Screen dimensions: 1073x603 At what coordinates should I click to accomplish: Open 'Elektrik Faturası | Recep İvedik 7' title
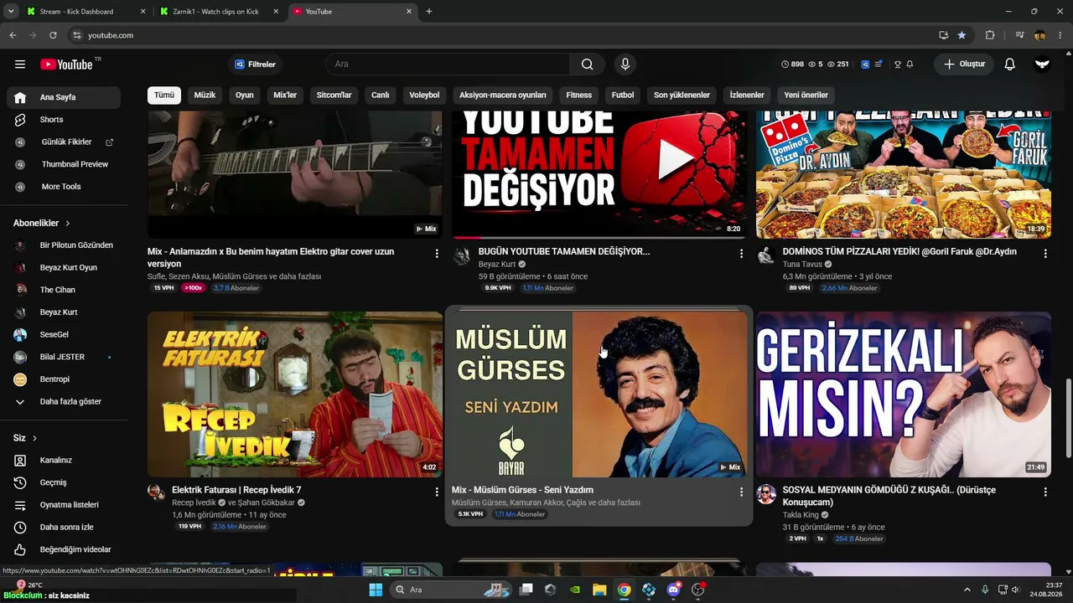[236, 490]
